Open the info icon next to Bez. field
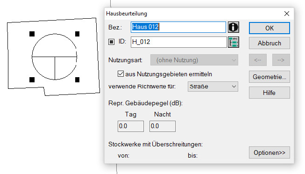 point(234,27)
